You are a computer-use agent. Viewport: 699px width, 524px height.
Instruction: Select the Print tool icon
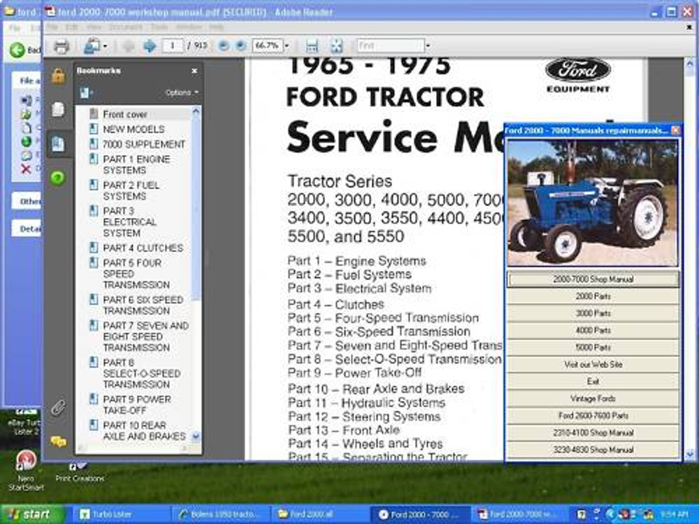coord(62,45)
